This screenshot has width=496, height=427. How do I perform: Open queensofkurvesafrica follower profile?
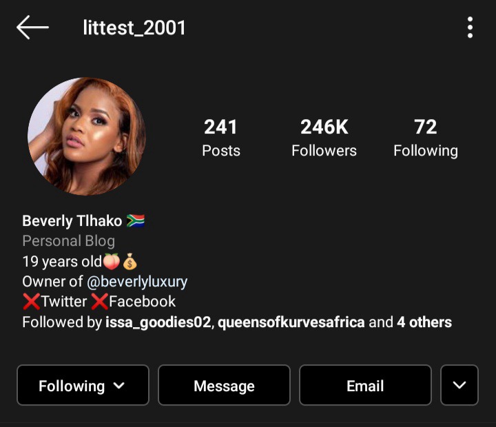click(x=291, y=322)
